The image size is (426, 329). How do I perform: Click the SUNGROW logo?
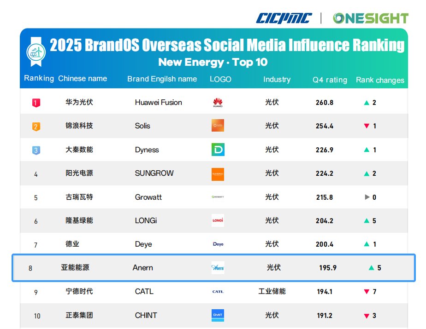[x=218, y=173]
